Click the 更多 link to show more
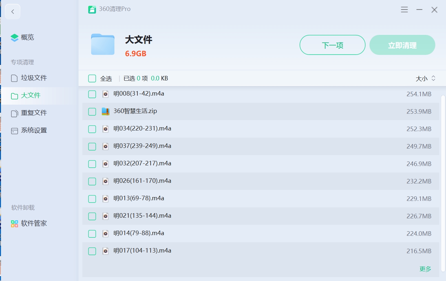 425,269
